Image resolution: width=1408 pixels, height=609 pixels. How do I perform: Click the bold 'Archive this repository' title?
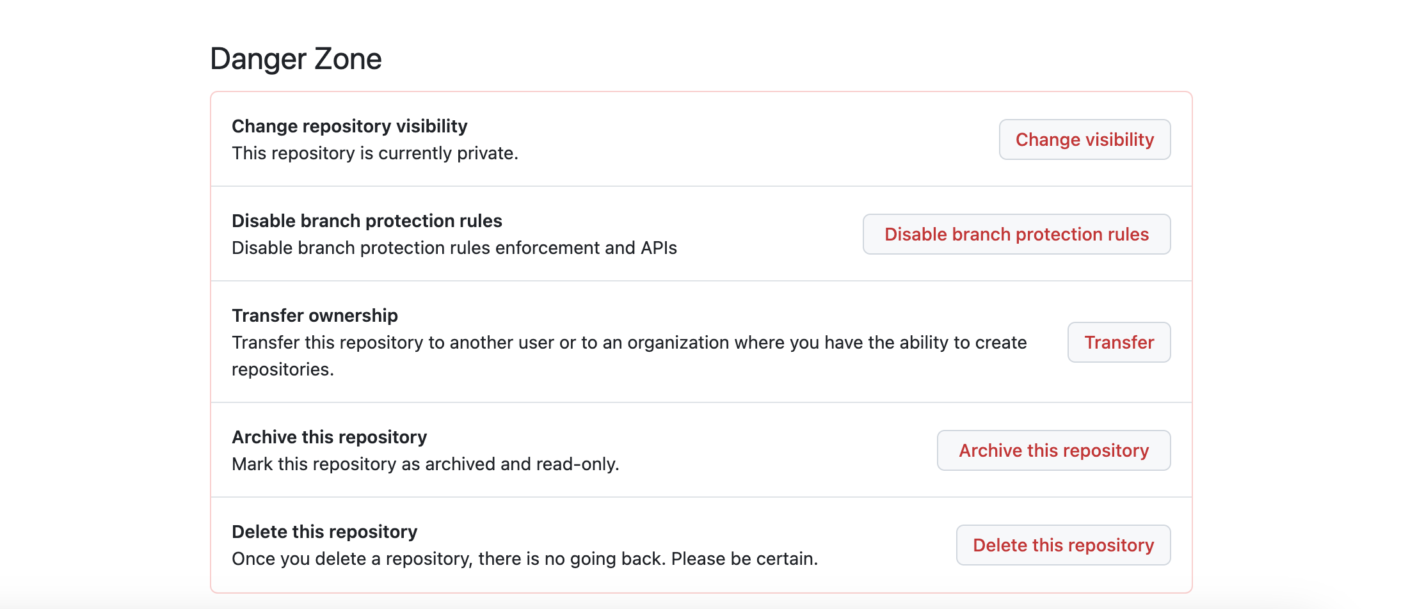point(329,437)
